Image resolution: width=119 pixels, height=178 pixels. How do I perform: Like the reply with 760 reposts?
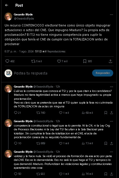[64, 113]
